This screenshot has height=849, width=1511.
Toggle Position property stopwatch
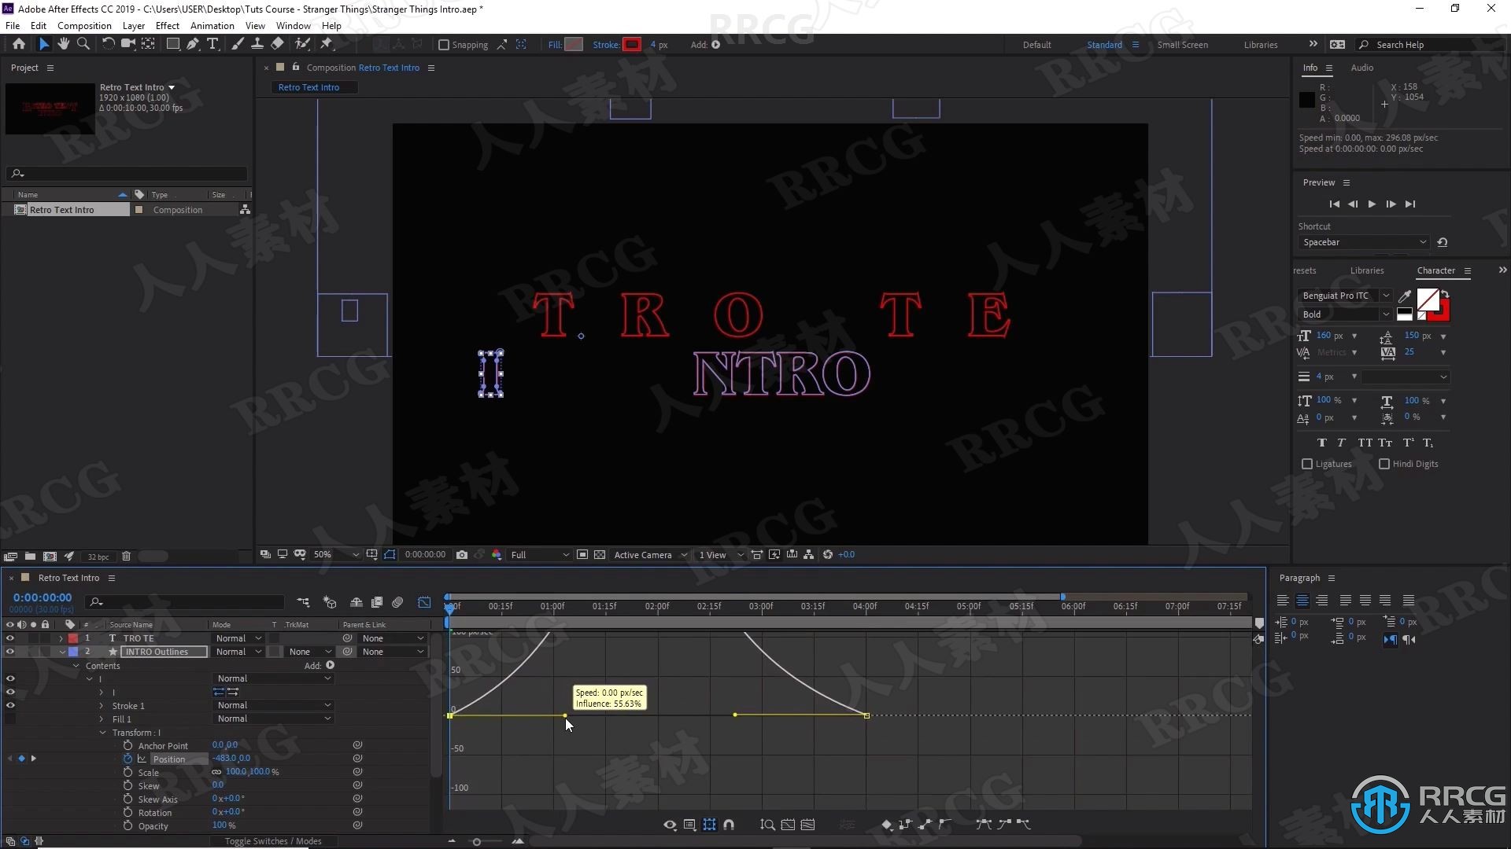click(127, 759)
